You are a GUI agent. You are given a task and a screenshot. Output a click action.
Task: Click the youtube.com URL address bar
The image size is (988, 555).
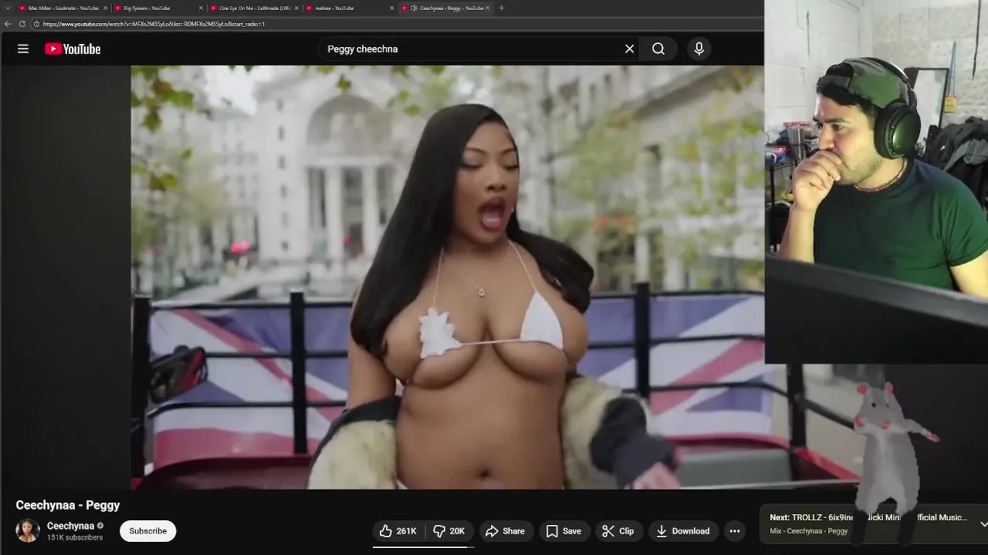click(398, 24)
